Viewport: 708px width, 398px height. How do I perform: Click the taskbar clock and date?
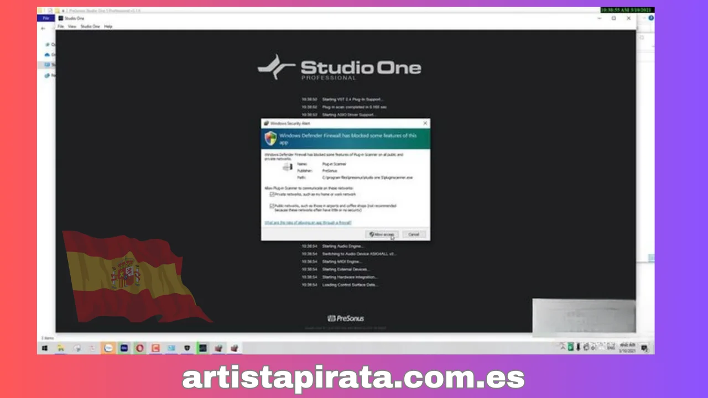[628, 348]
